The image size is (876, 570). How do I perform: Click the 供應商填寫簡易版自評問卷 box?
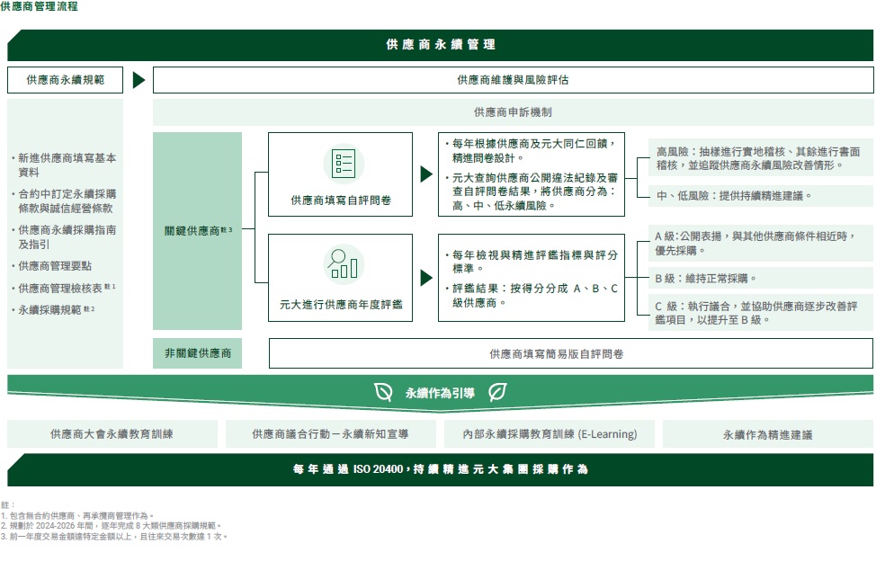(x=570, y=353)
